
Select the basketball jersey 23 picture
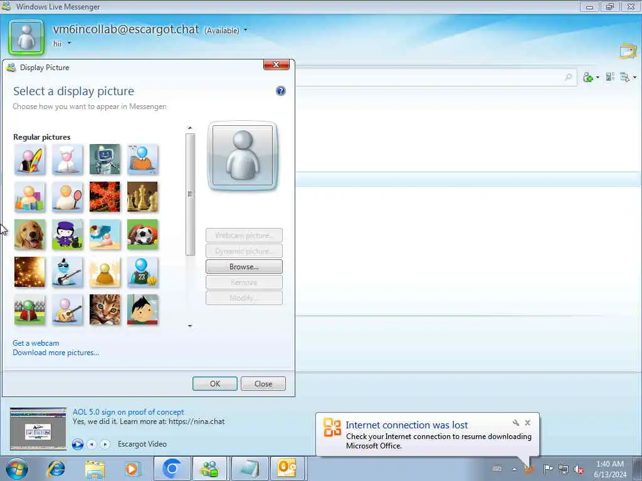click(x=142, y=272)
